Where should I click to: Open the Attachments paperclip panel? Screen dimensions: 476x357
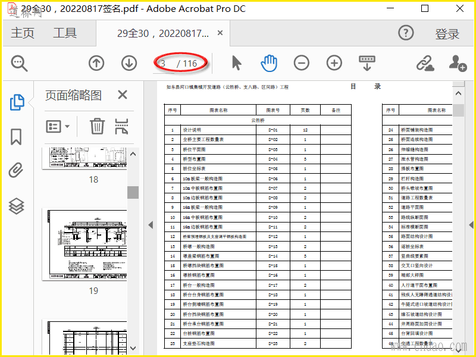click(x=17, y=171)
